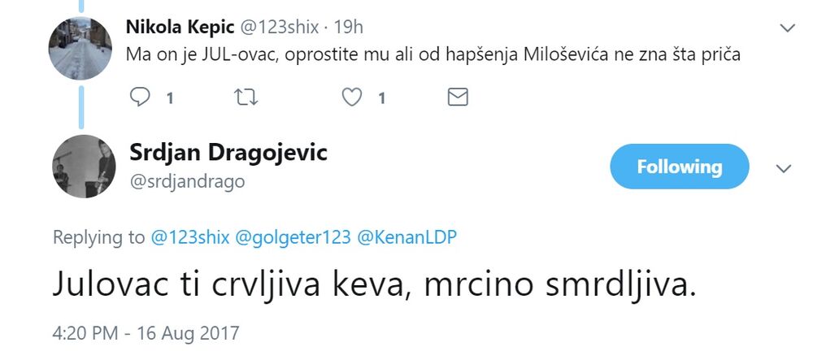Image resolution: width=813 pixels, height=351 pixels.
Task: Reply to Nikola Kepic's tweet
Action: 141,97
